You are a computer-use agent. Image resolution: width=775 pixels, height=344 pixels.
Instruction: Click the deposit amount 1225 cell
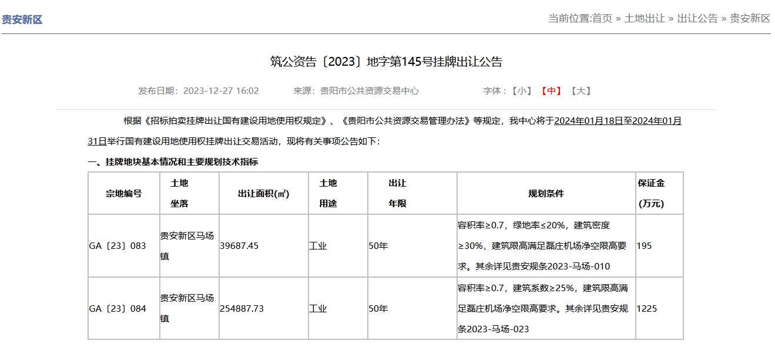(x=646, y=309)
